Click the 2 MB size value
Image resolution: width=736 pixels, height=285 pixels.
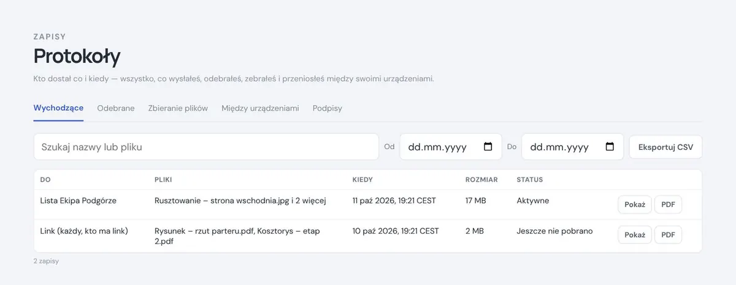(474, 231)
